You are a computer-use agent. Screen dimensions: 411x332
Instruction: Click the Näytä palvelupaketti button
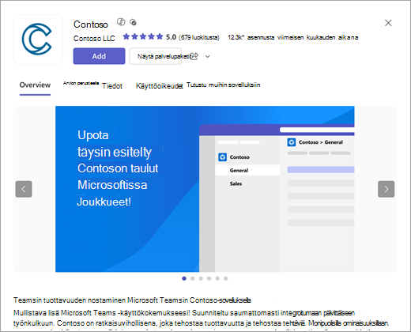pos(156,56)
